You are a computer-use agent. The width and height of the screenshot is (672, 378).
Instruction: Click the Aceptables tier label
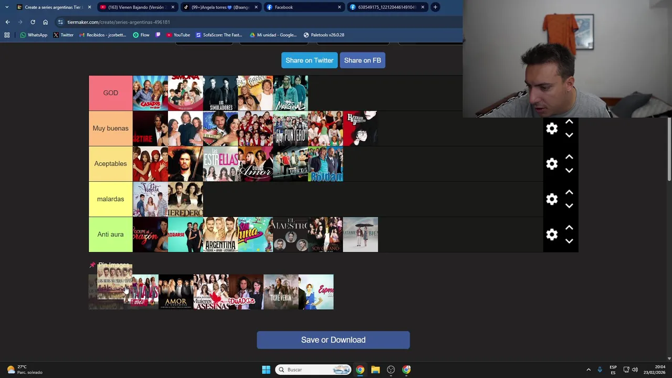click(110, 164)
